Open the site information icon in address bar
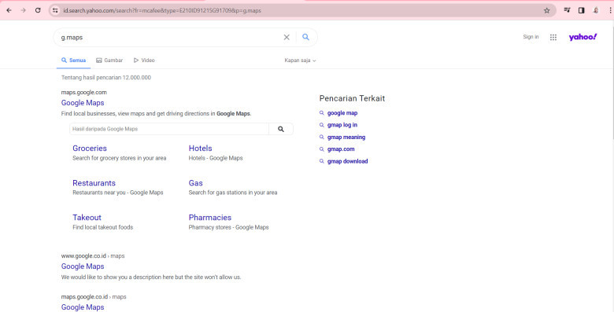This screenshot has width=614, height=312. (x=55, y=10)
